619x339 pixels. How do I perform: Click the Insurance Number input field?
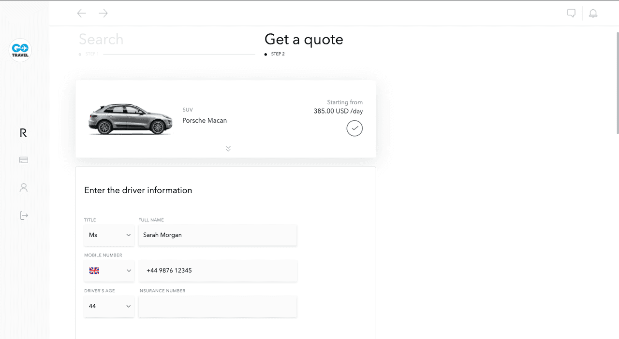218,306
